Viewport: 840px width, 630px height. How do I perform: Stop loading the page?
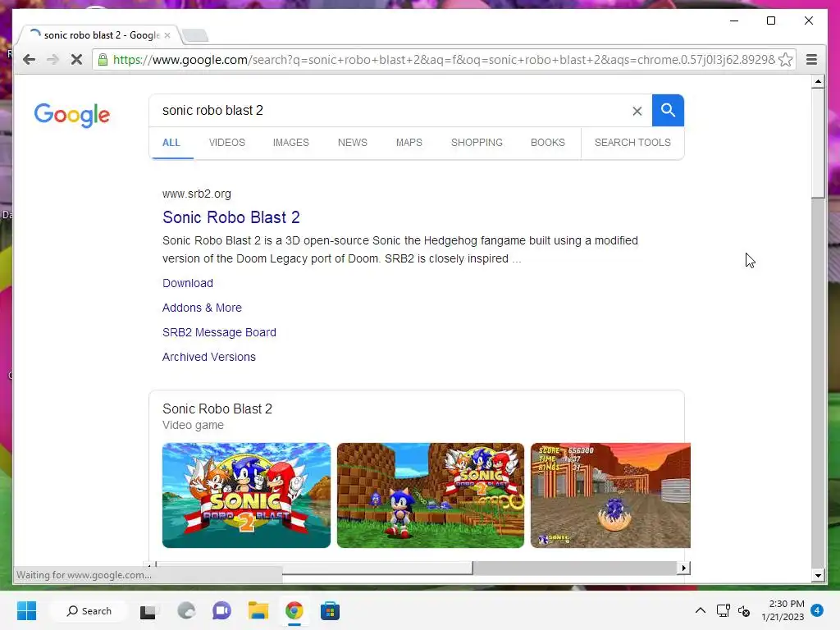pos(76,59)
